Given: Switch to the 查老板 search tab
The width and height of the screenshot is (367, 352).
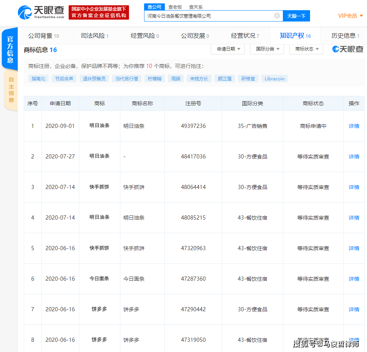Looking at the screenshot, I should (x=175, y=7).
